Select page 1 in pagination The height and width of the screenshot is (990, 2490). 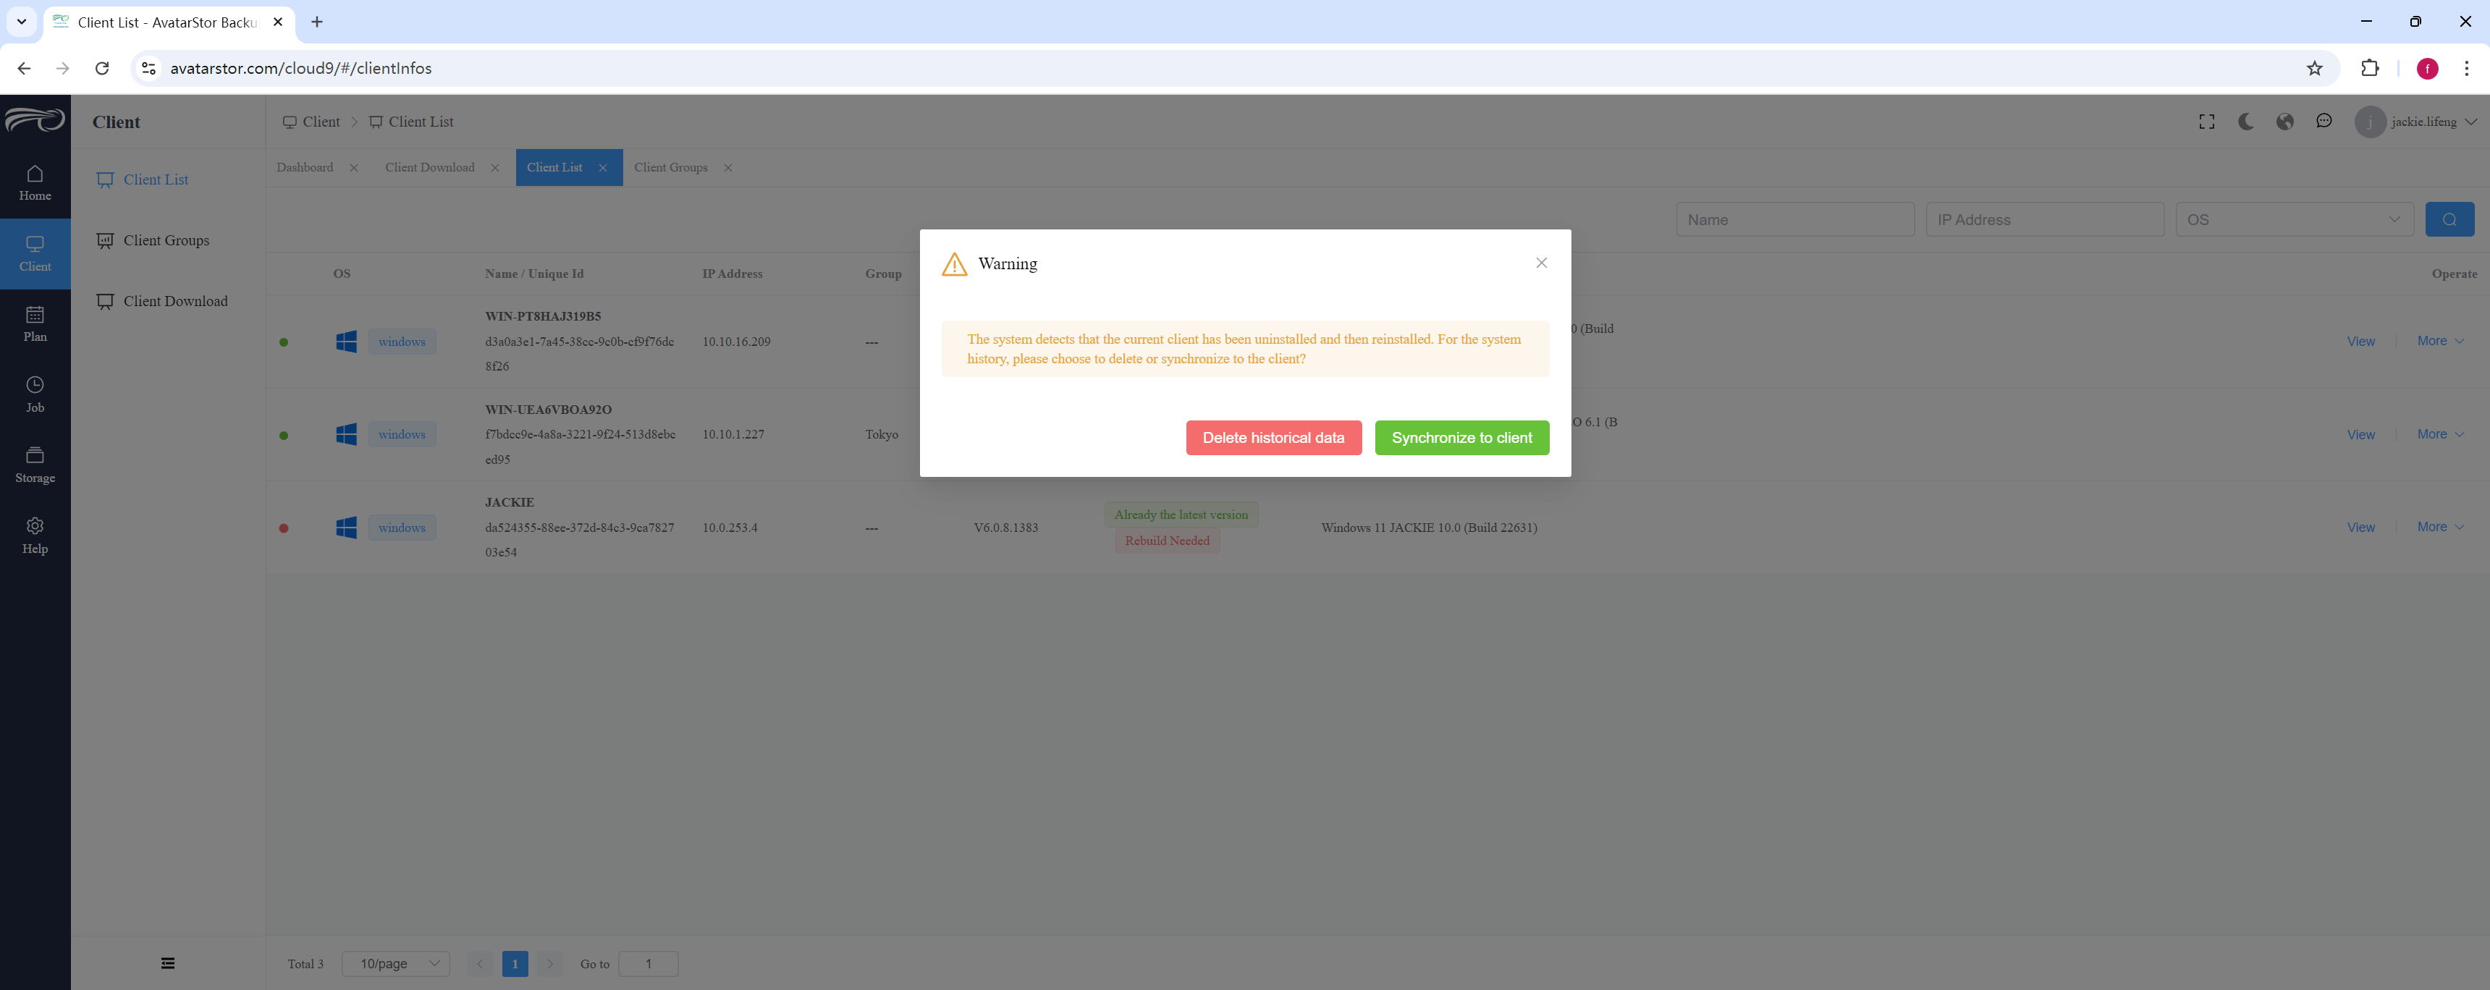click(515, 964)
